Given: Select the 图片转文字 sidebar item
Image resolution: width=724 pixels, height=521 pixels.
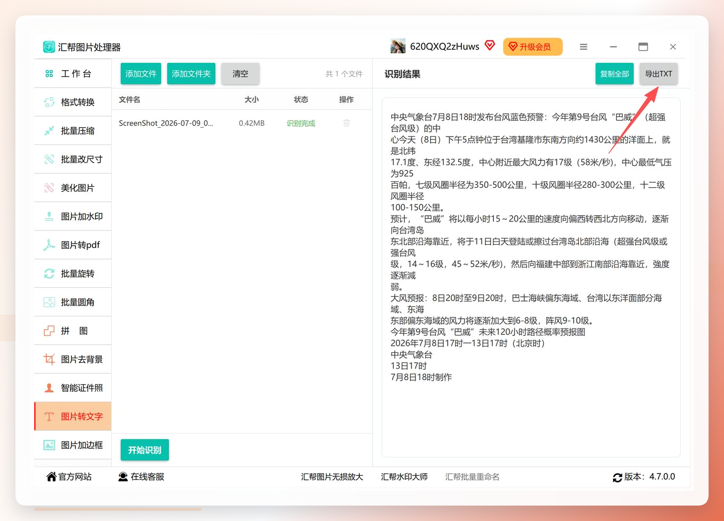Looking at the screenshot, I should [x=73, y=417].
